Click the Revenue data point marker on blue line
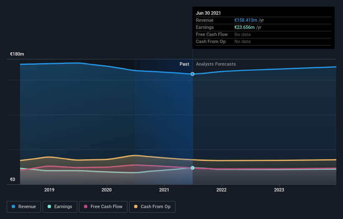The height and width of the screenshot is (219, 343). [x=193, y=74]
